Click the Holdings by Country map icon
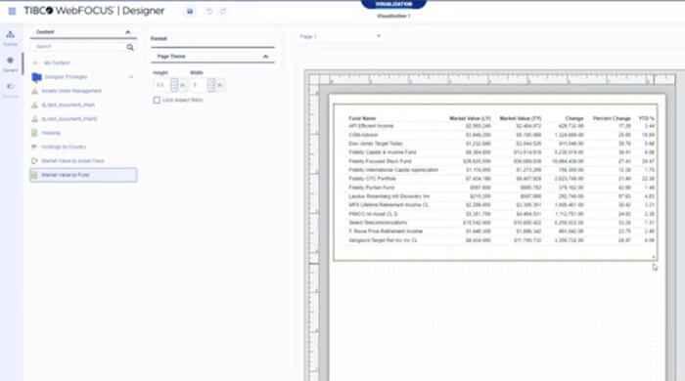Screen dimensions: 685x381 34,147
